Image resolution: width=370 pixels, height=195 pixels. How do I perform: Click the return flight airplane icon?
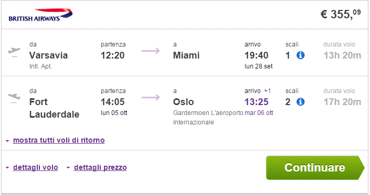tap(14, 98)
